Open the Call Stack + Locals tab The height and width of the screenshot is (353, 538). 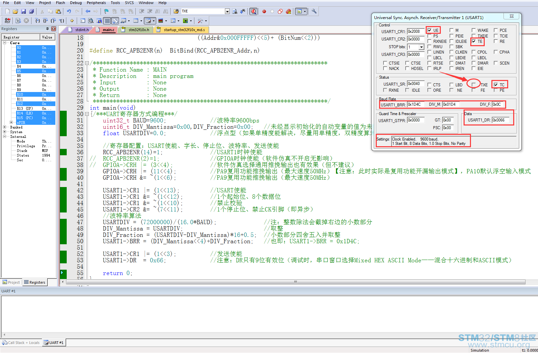21,343
